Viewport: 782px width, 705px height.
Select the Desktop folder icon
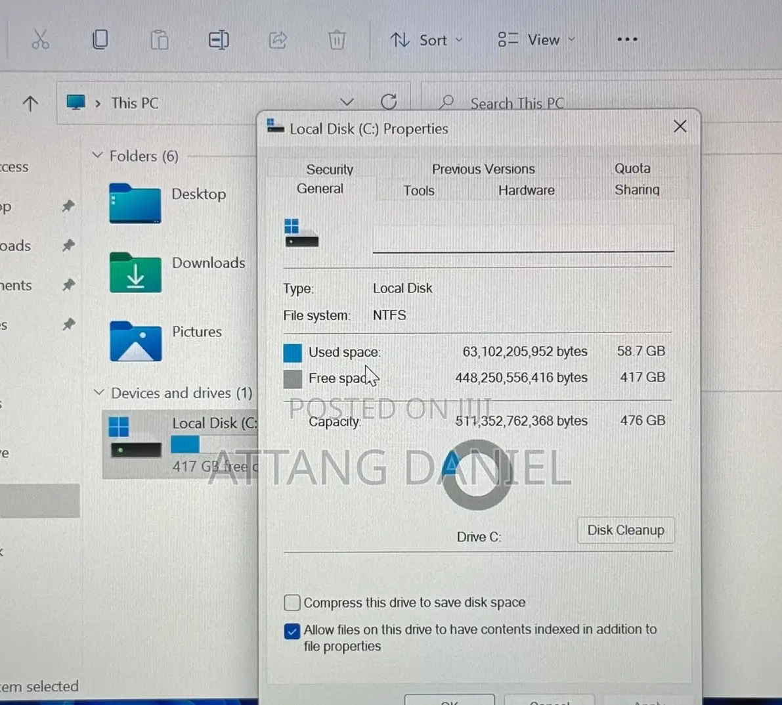tap(135, 203)
